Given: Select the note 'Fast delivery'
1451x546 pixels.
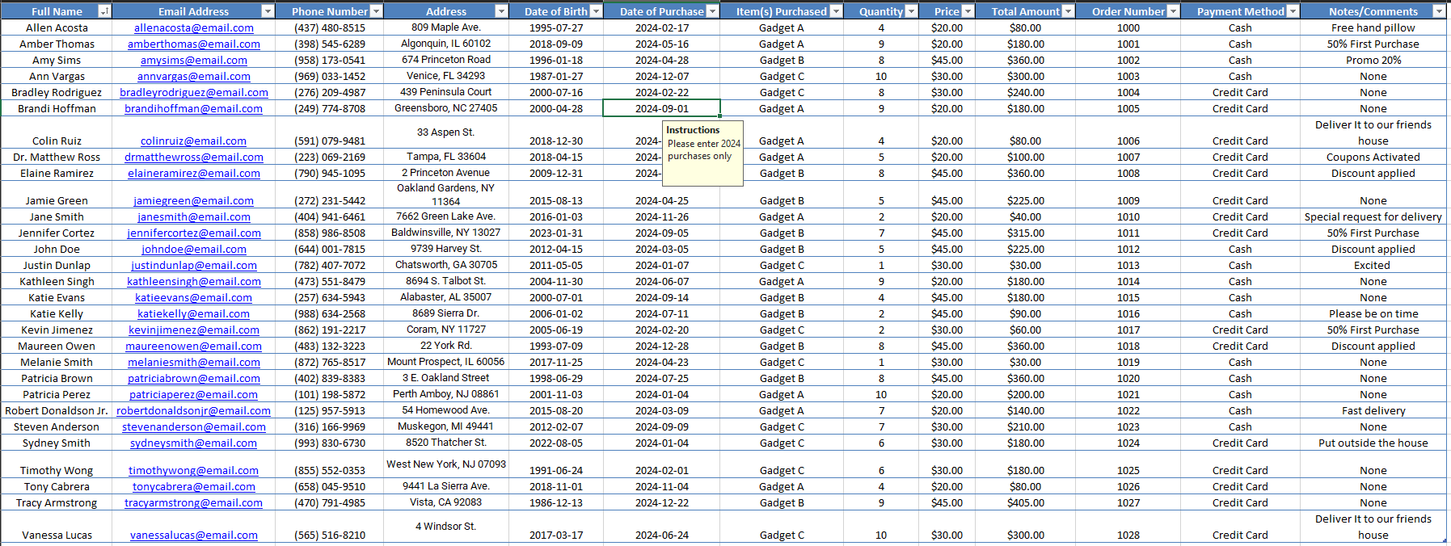Looking at the screenshot, I should tap(1373, 410).
